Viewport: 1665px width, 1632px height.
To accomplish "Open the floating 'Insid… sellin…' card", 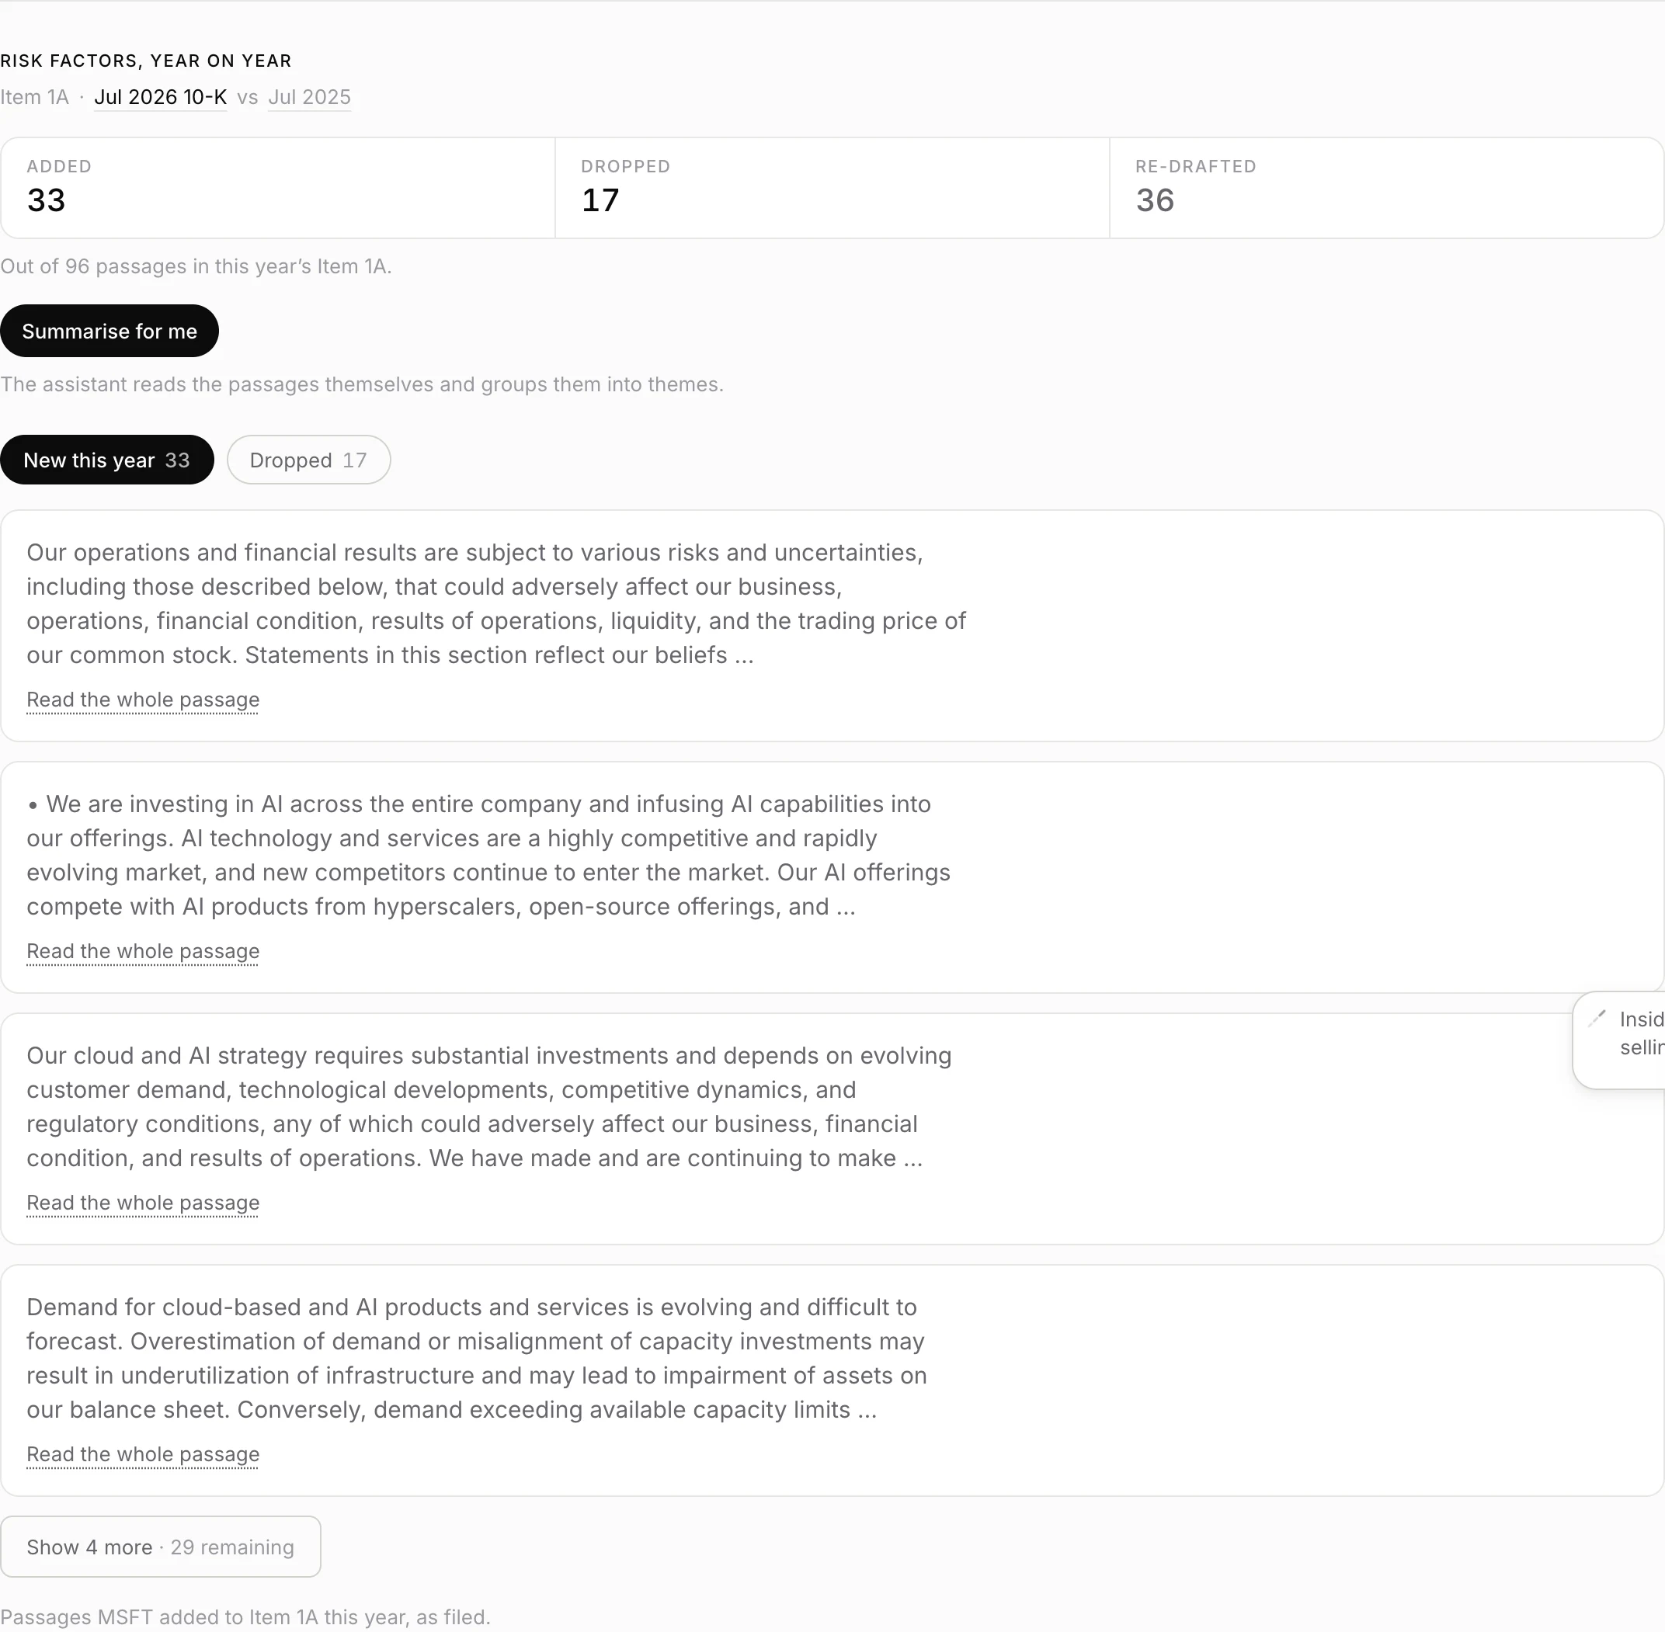I will coord(1619,1040).
